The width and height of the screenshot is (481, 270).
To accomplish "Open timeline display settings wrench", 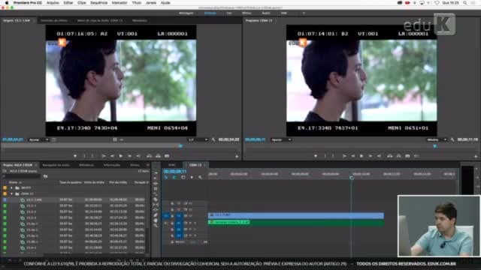I will click(201, 177).
